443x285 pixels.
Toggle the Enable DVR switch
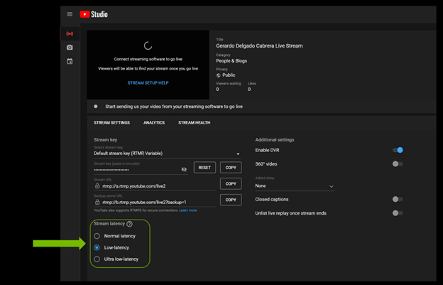(x=398, y=150)
